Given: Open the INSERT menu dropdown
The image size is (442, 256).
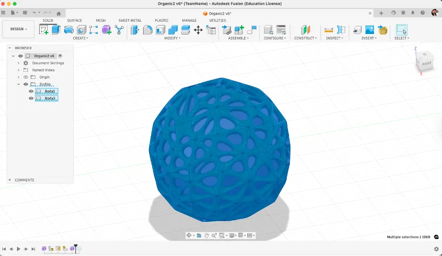Looking at the screenshot, I should click(x=369, y=38).
